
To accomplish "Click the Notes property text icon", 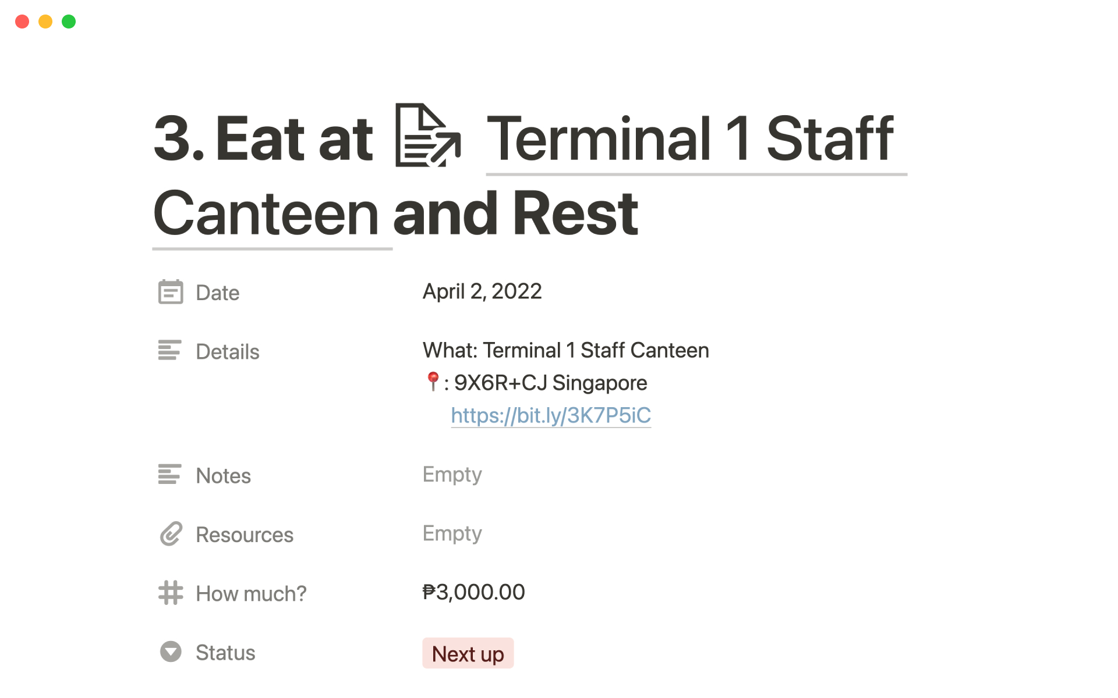I will pyautogui.click(x=170, y=475).
